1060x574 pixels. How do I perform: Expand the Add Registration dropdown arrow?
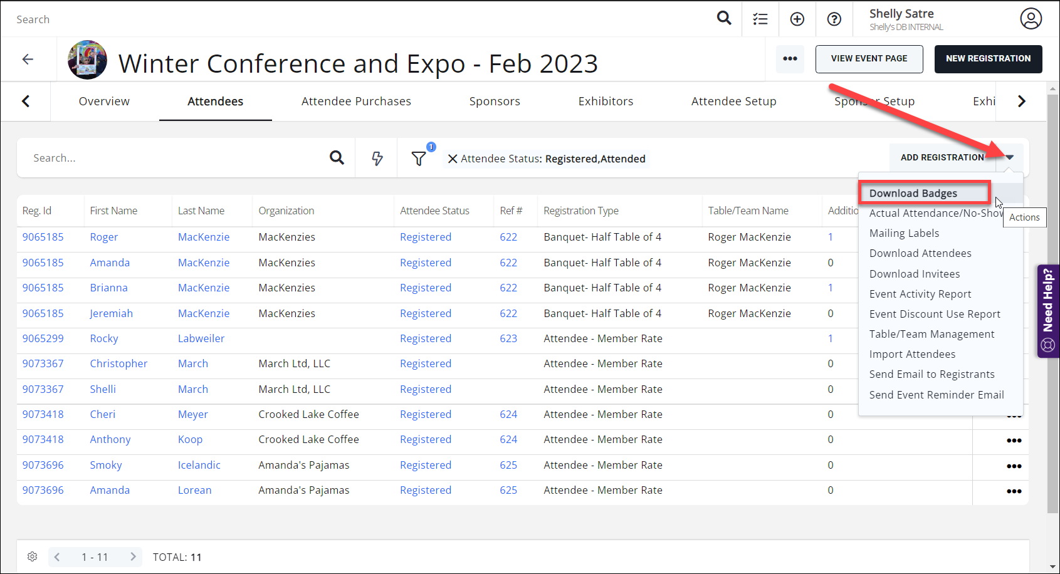click(x=1010, y=157)
